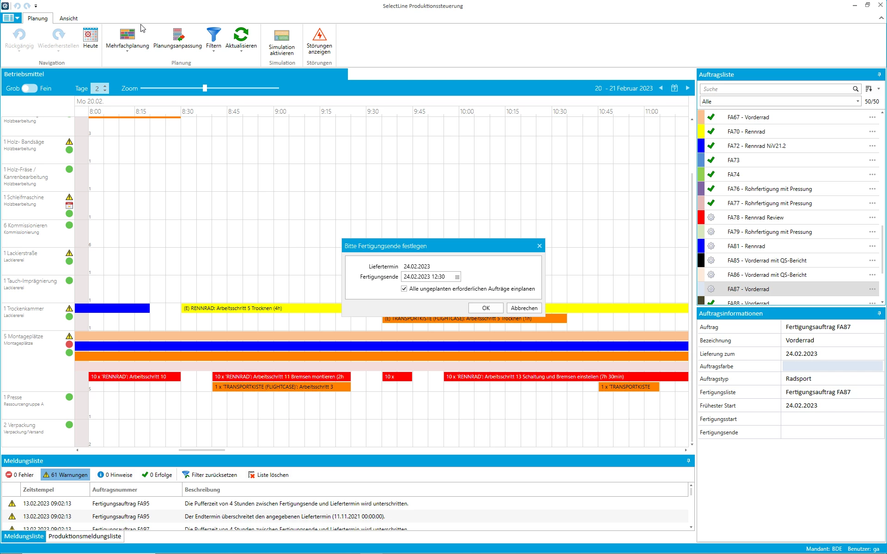Click Meldungsliste tab at bottom panel
Viewport: 887px width, 554px height.
[x=24, y=536]
